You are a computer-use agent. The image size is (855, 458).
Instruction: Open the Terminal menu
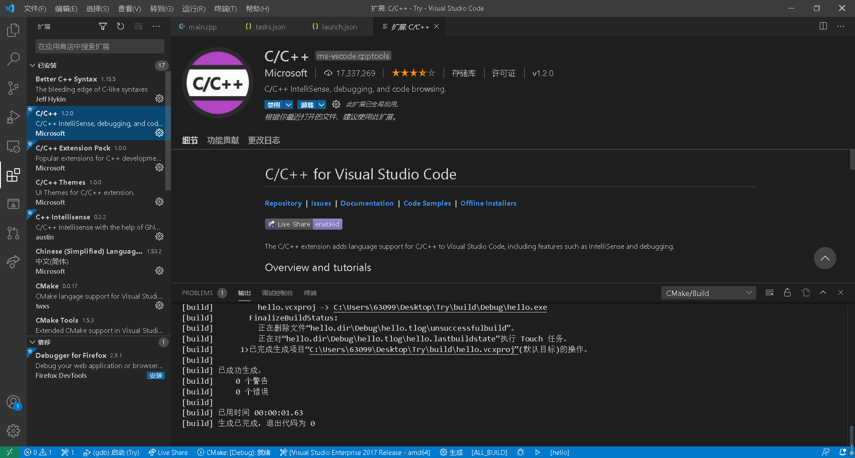[x=225, y=8]
